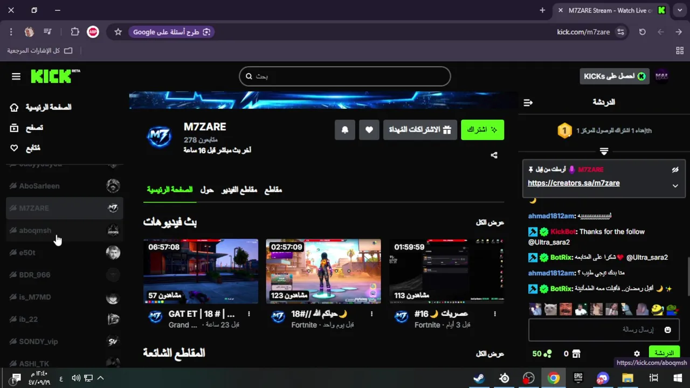Go to الصفحة الرئيسية in the sidebar
The image size is (690, 388).
coord(41,107)
